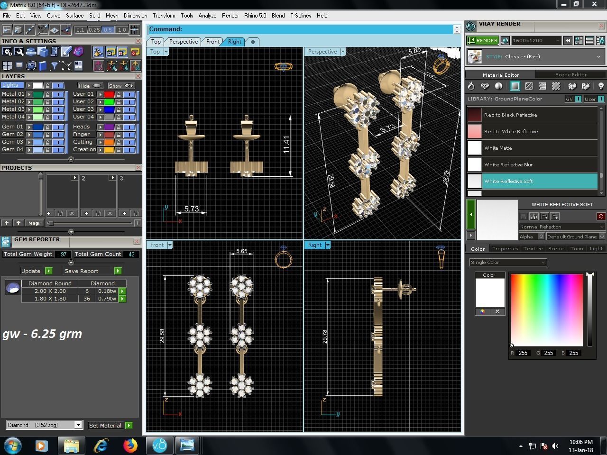Click the Hide layers button
The image size is (607, 455).
[x=90, y=86]
